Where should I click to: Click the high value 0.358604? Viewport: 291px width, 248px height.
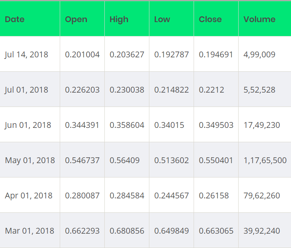click(x=127, y=125)
